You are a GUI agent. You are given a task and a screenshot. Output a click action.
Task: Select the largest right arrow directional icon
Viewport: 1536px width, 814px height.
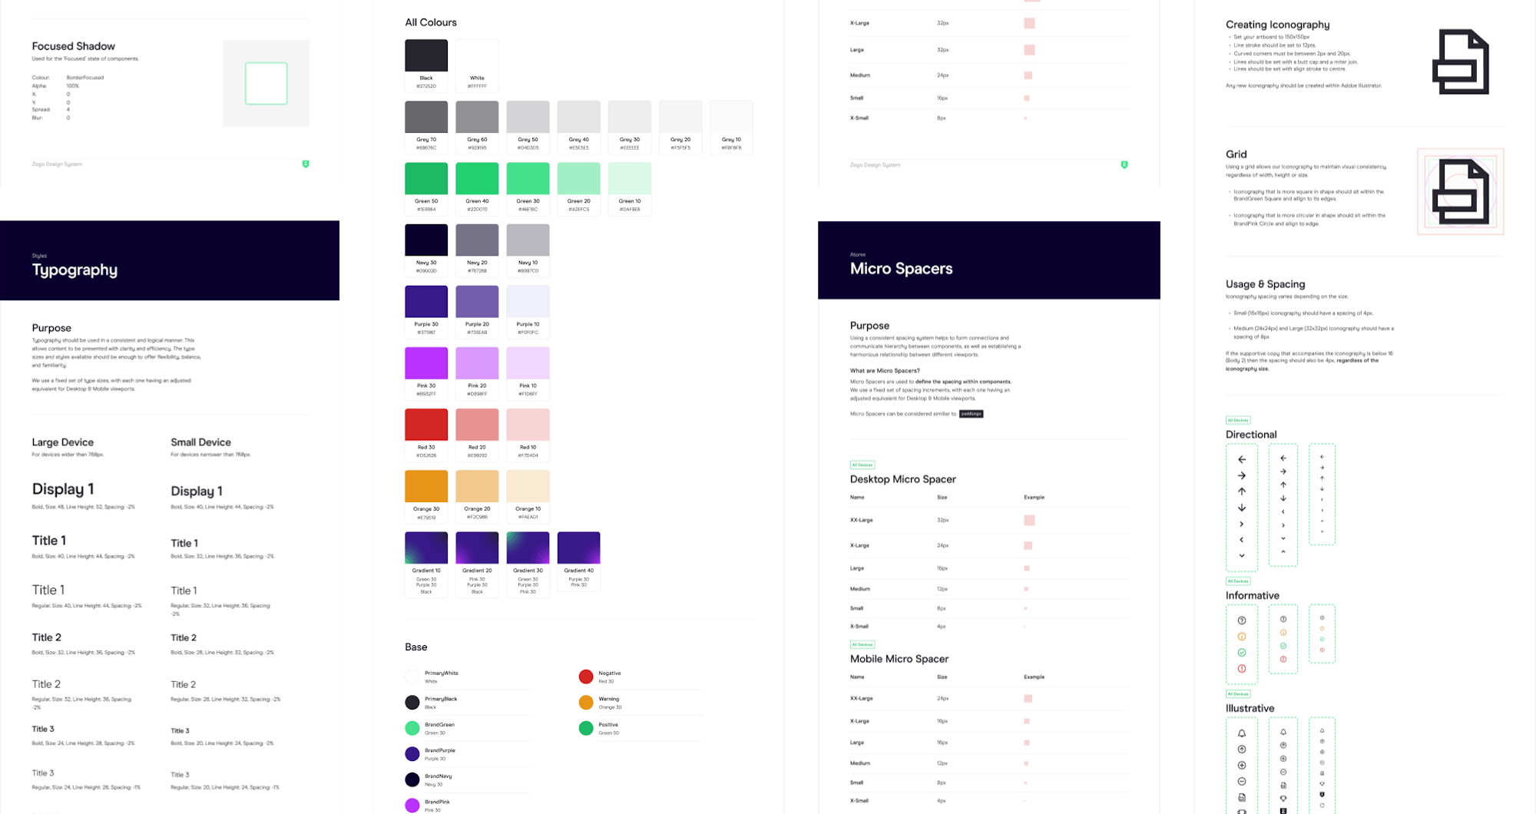pyautogui.click(x=1242, y=475)
